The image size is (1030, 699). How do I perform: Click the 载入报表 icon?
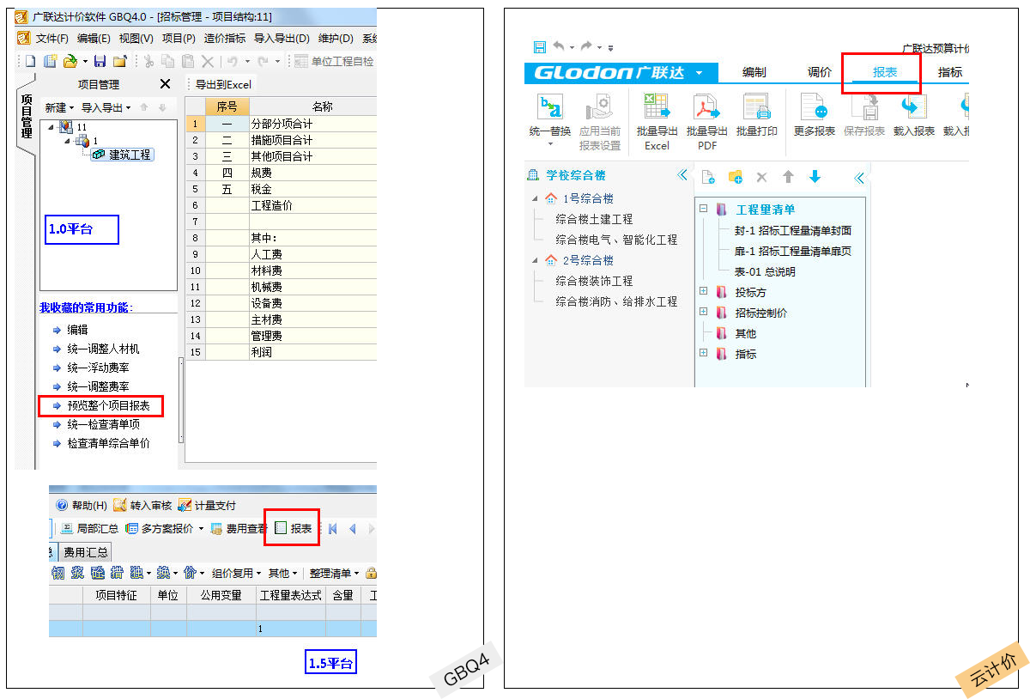click(913, 108)
